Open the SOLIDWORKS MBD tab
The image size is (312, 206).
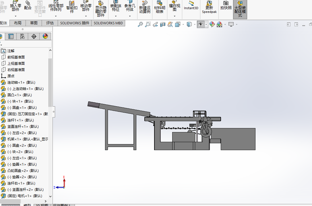coord(108,23)
